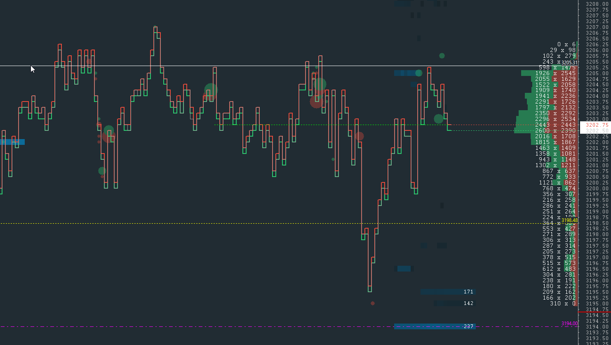Viewport: 611px width, 345px height.
Task: Click the 1302 x 1211 volume row
Action: coord(556,165)
